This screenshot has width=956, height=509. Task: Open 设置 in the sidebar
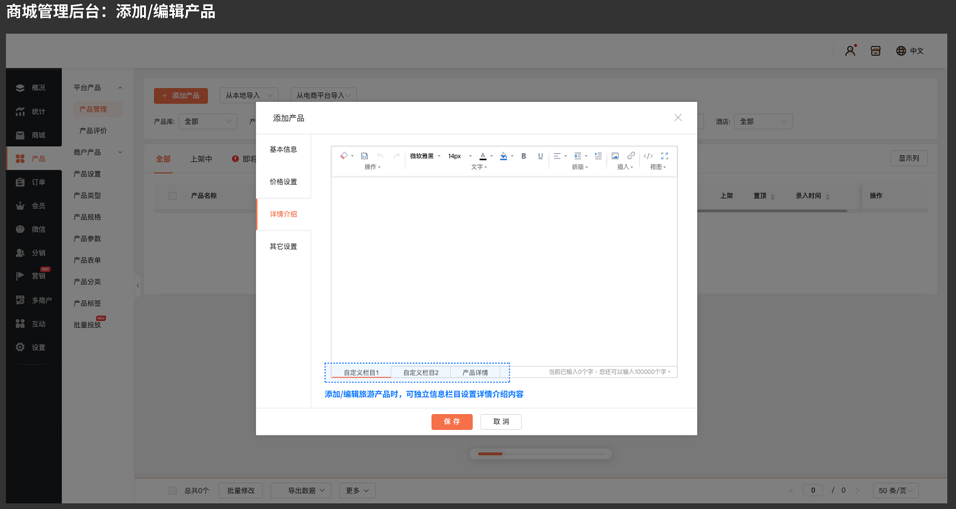(34, 348)
